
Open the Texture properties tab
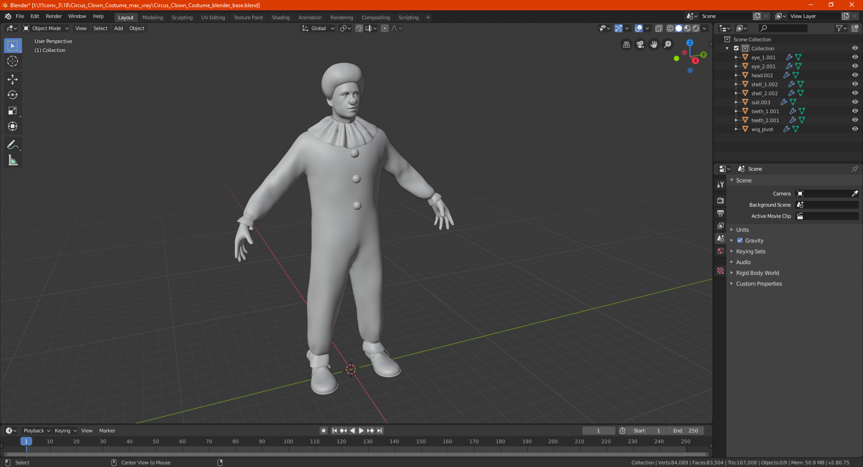[x=721, y=271]
